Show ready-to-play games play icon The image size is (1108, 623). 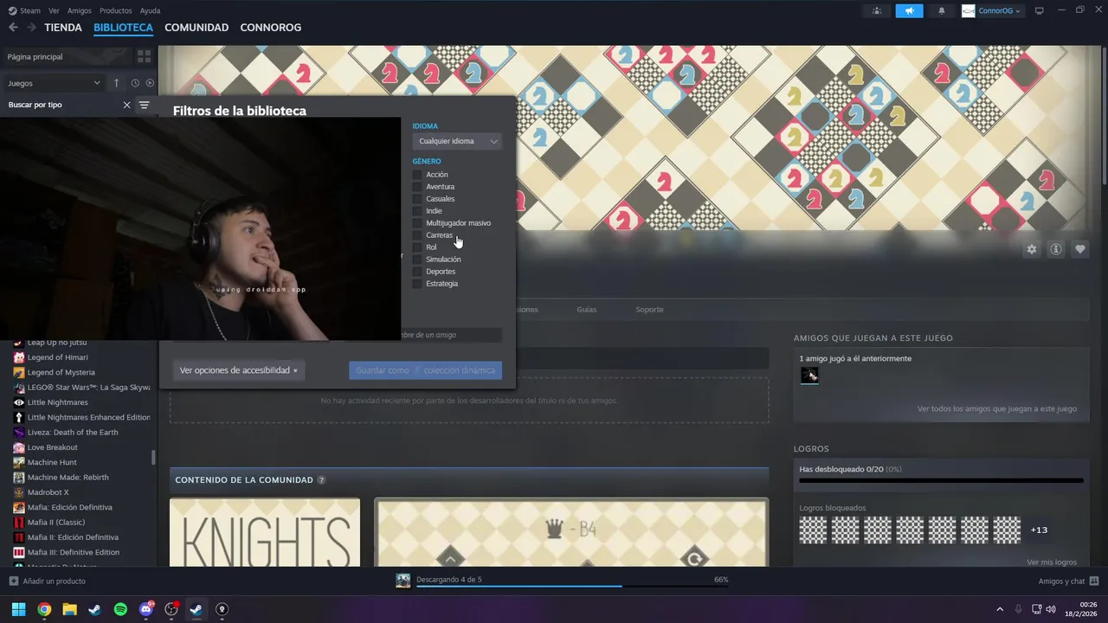(150, 83)
